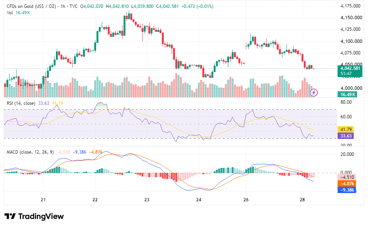Image resolution: width=368 pixels, height=237 pixels.
Task: Click the TradingView logo
Action: [34, 216]
